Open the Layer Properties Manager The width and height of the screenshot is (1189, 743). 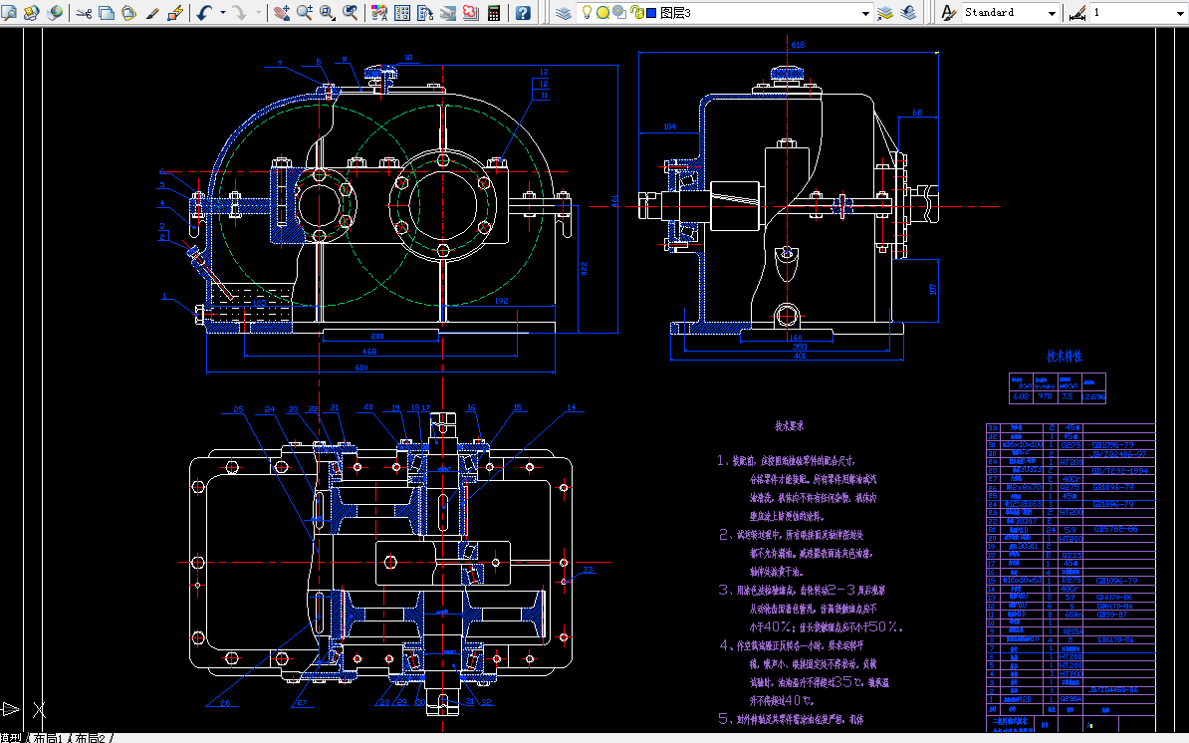[564, 13]
